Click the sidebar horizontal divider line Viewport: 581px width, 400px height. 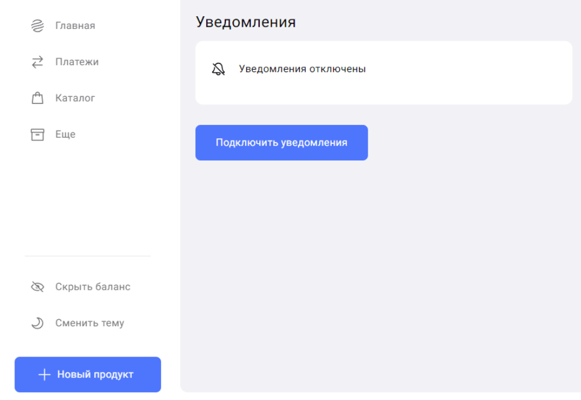[x=87, y=256]
